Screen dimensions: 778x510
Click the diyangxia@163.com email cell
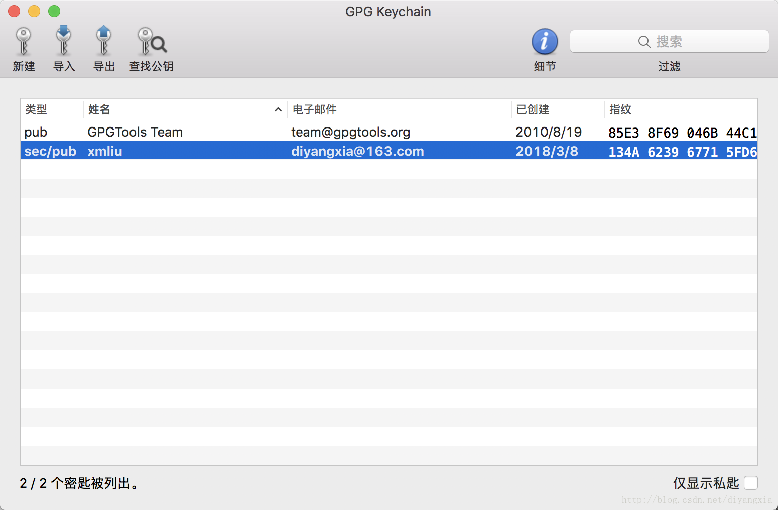tap(357, 151)
